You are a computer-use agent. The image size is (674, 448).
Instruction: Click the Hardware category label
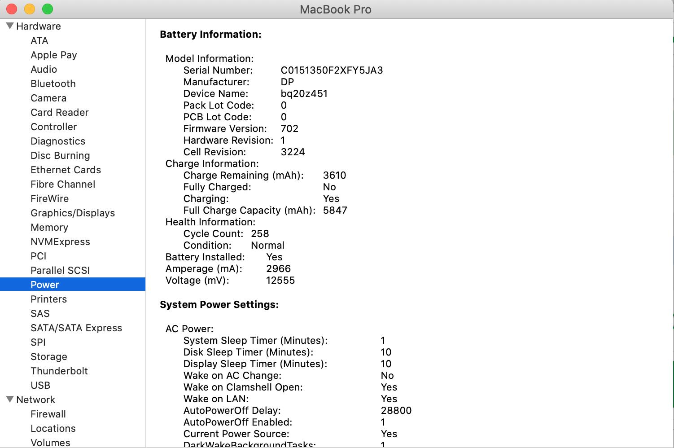tap(39, 26)
